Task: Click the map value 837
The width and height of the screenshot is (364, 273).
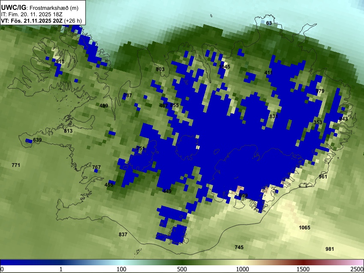Action: pyautogui.click(x=123, y=234)
